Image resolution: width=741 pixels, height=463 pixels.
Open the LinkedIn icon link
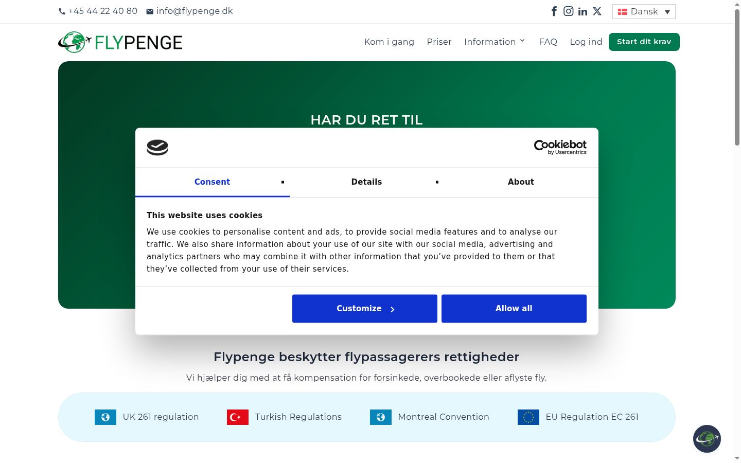tap(583, 11)
